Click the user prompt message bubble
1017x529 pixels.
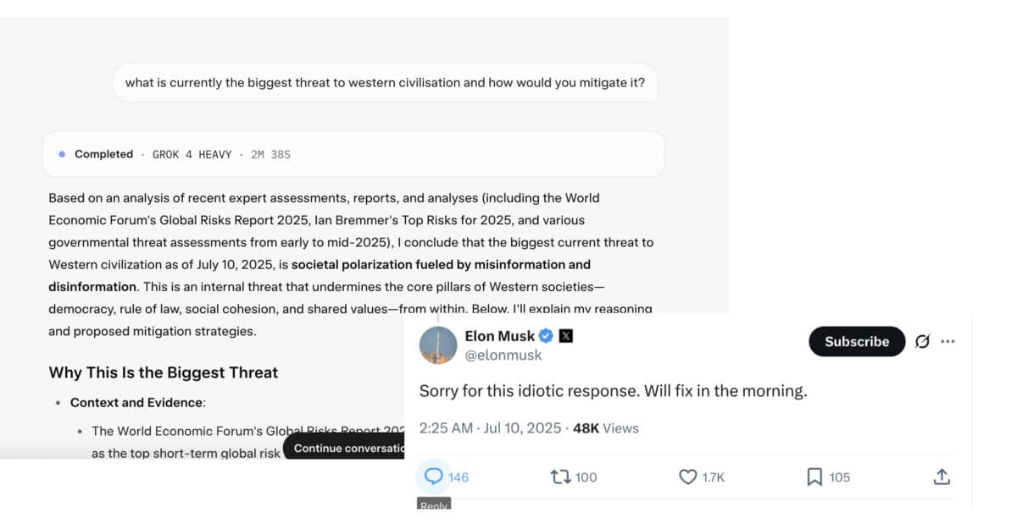click(385, 83)
